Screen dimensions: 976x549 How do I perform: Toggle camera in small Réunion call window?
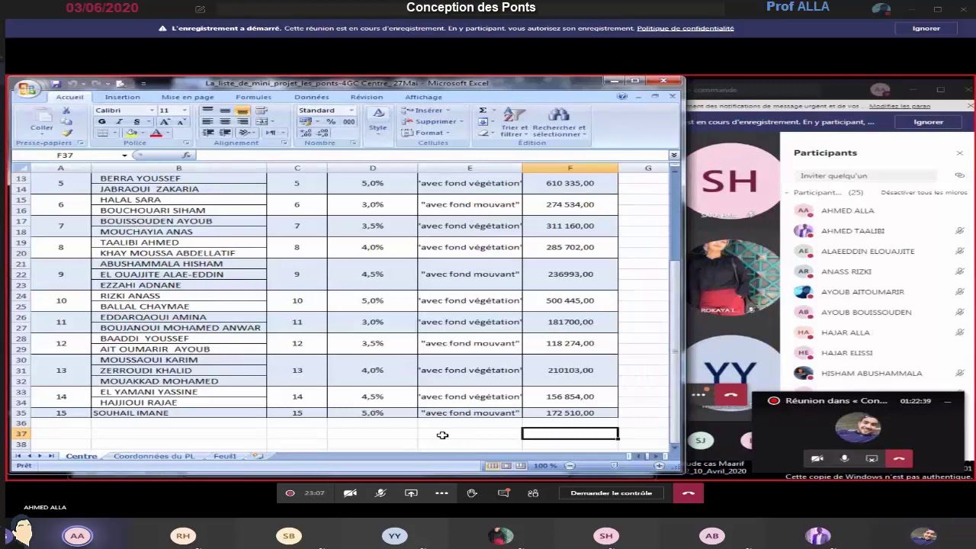pos(817,458)
